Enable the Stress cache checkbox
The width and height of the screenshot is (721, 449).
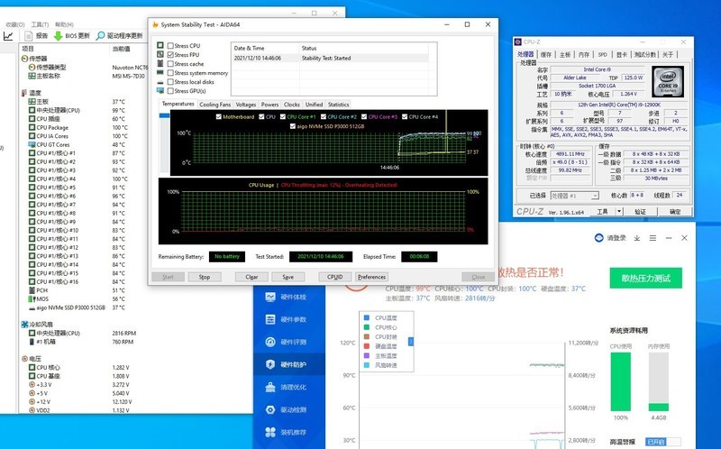pos(170,64)
